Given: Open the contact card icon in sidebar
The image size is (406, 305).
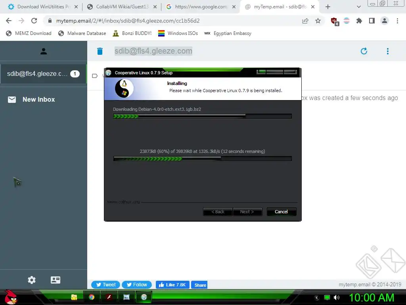Looking at the screenshot, I should coord(56,280).
